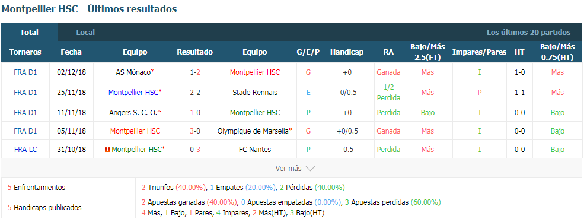Click the red card icon beside Montpellier HSC
The width and height of the screenshot is (584, 219).
(107, 149)
